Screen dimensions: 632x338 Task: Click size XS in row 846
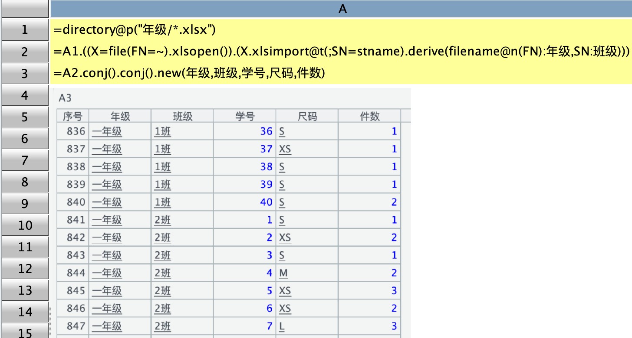pyautogui.click(x=285, y=309)
